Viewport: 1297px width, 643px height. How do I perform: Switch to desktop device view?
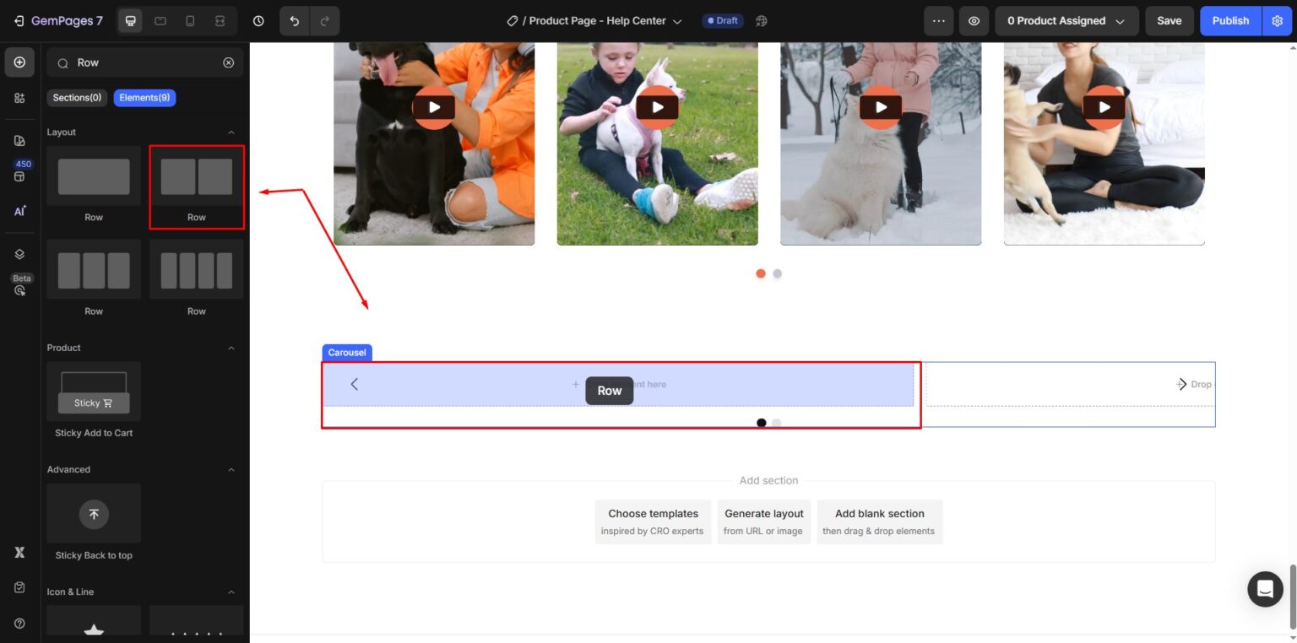130,21
